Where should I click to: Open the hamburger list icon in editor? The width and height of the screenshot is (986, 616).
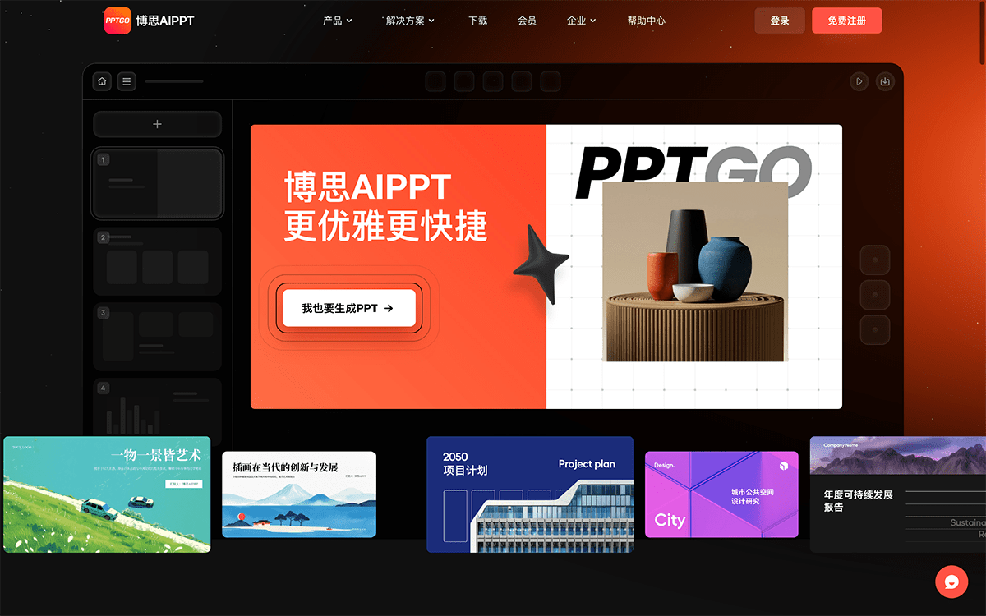tap(127, 81)
